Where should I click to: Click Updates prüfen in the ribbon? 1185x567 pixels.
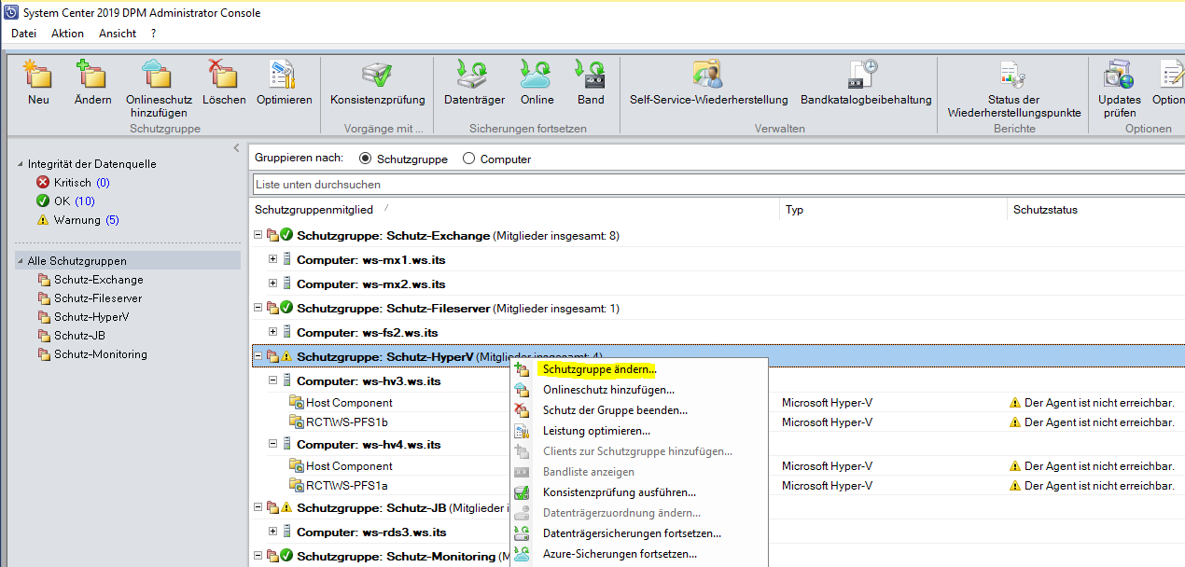click(1119, 74)
